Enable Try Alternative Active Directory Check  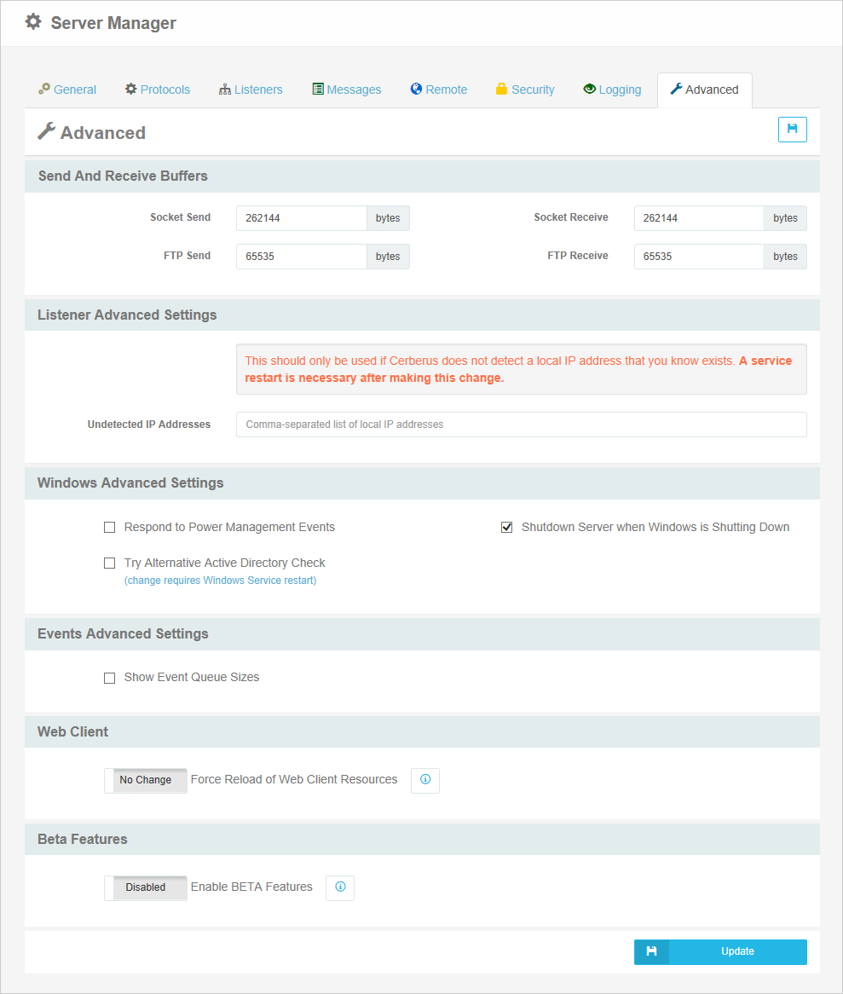pyautogui.click(x=109, y=563)
